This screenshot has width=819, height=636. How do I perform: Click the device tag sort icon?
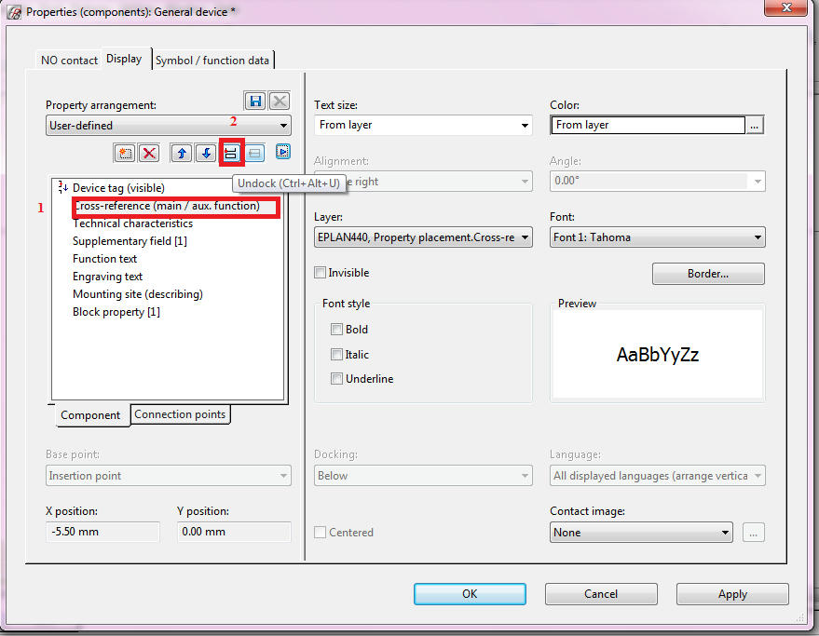[x=63, y=186]
